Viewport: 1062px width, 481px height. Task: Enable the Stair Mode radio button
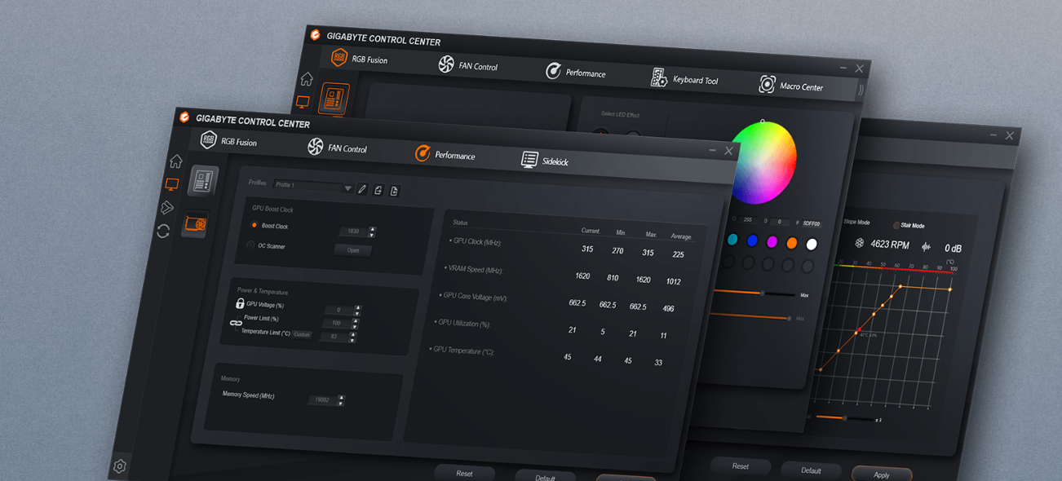pos(896,225)
